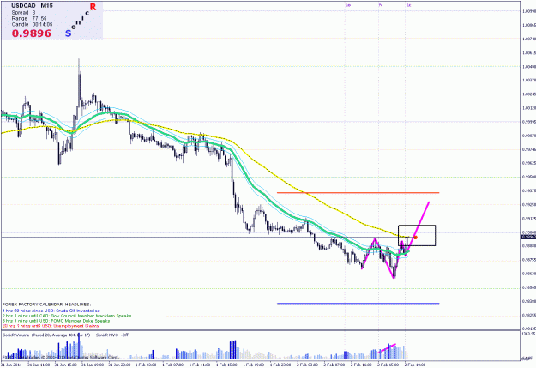Click the highlighted current price tag on axis
The height and width of the screenshot is (368, 536).
(528, 237)
